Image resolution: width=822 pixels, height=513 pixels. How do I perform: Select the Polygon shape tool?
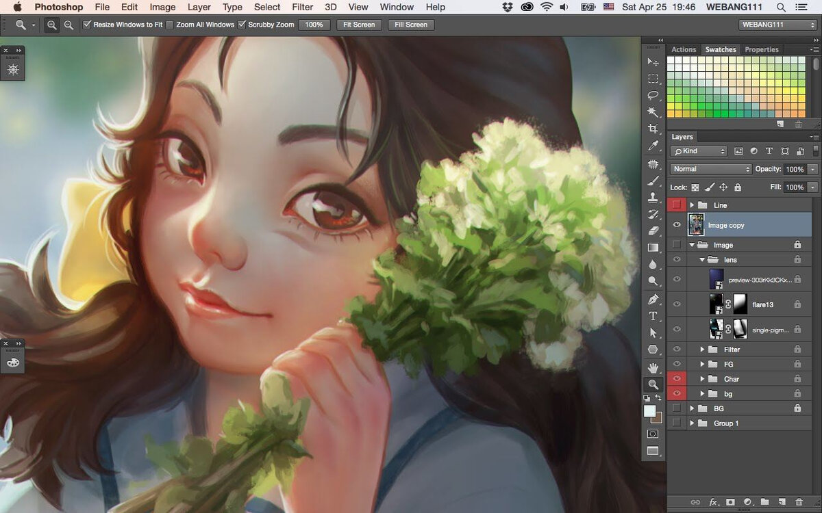[653, 350]
